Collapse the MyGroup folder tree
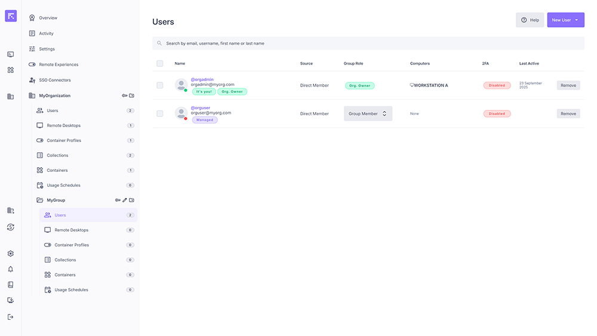Image resolution: width=597 pixels, height=336 pixels. 40,200
